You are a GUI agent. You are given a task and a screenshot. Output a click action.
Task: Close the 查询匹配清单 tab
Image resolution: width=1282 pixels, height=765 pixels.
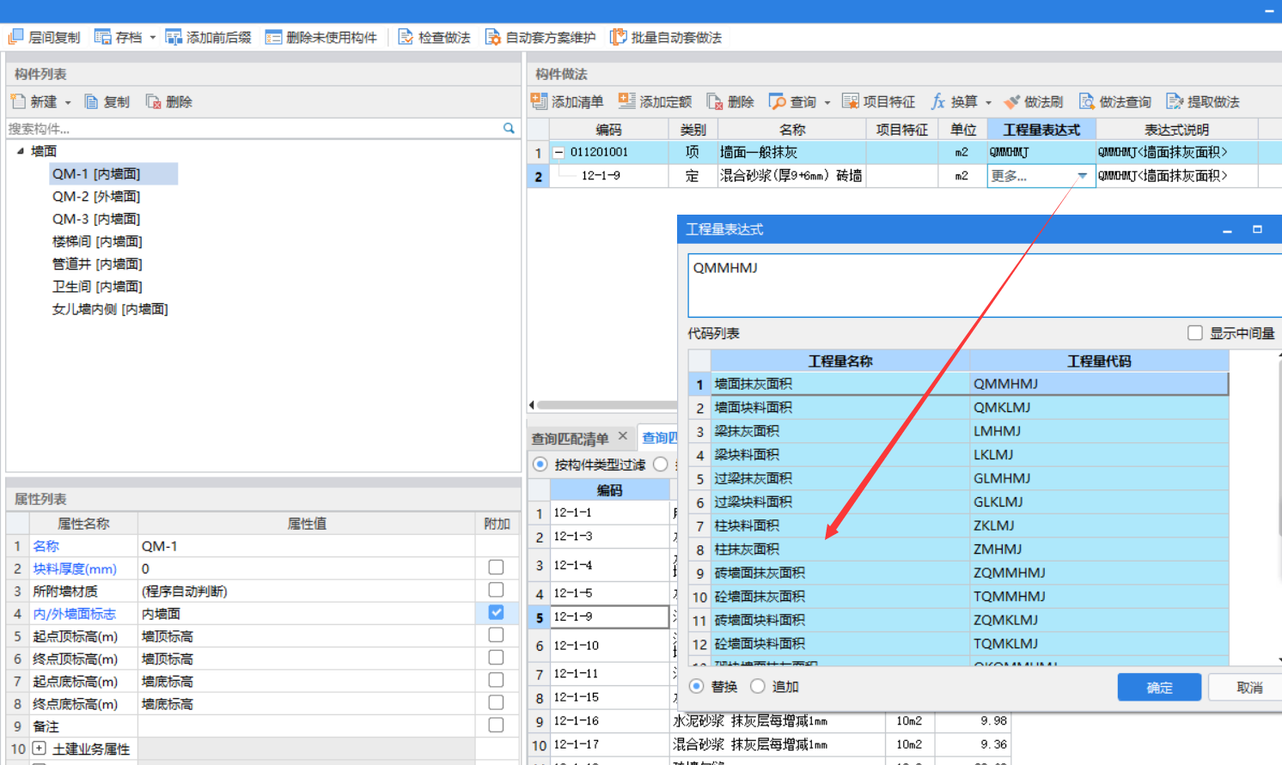(623, 436)
